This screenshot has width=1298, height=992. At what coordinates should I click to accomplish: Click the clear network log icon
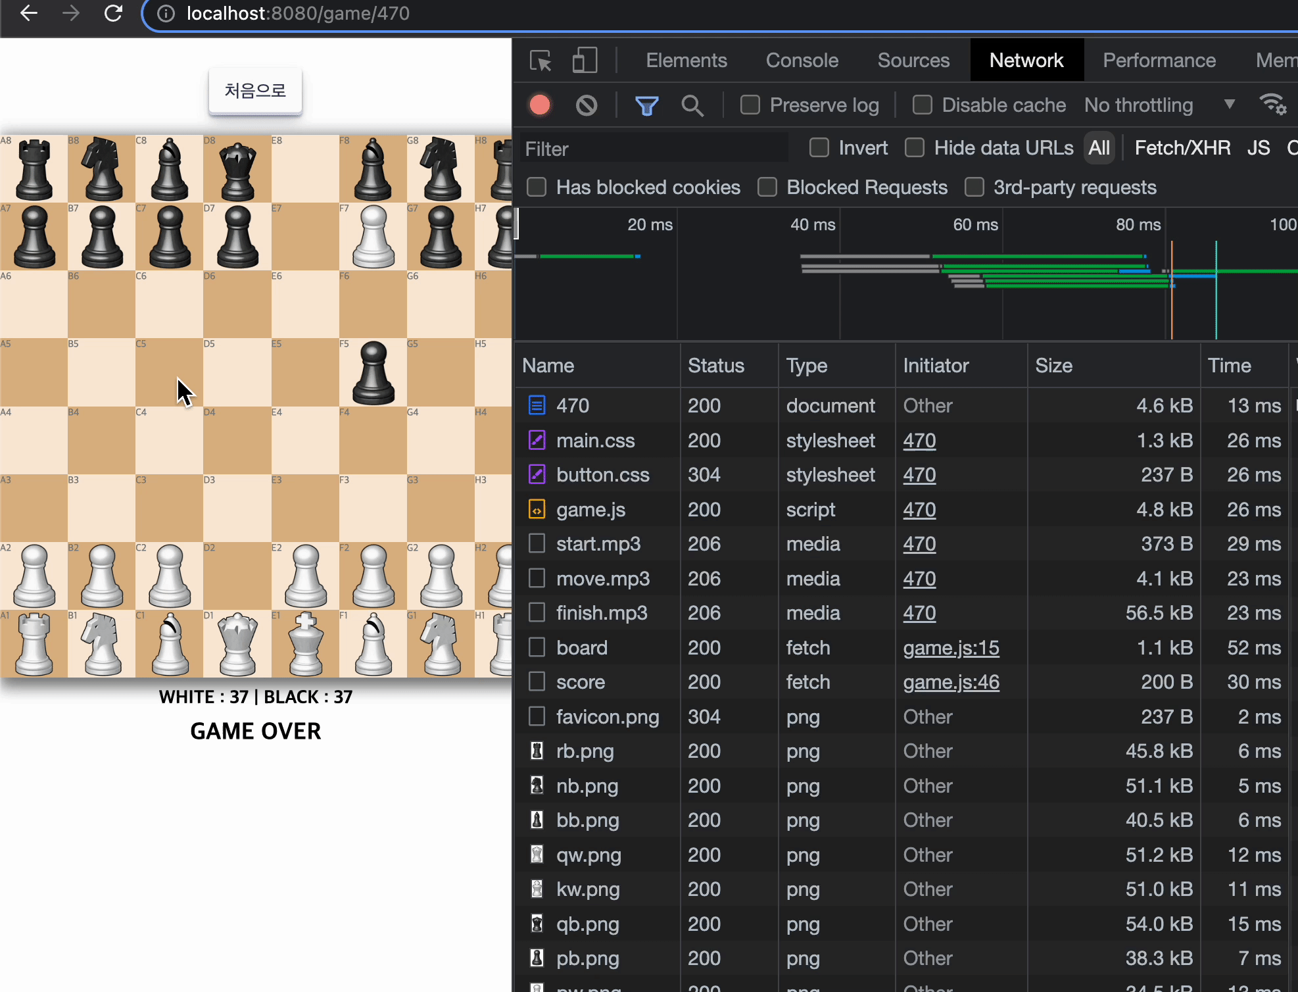point(586,105)
